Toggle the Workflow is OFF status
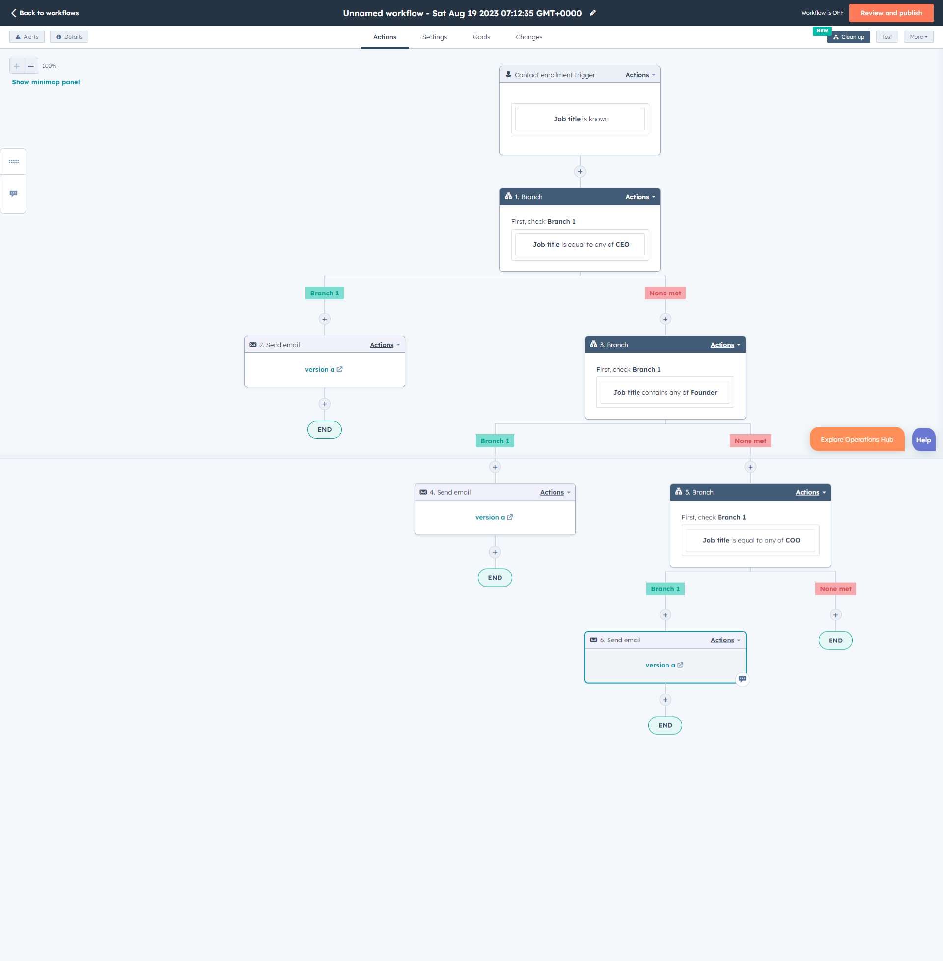The image size is (943, 961). (x=822, y=13)
